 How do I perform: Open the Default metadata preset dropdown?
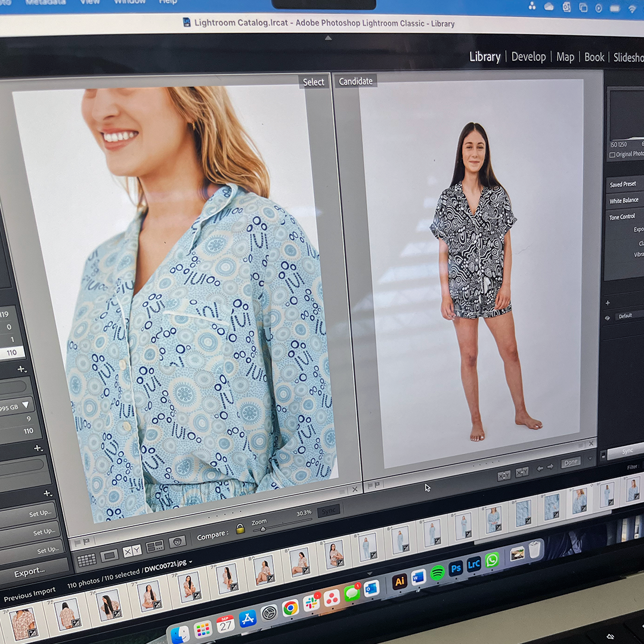[x=628, y=316]
